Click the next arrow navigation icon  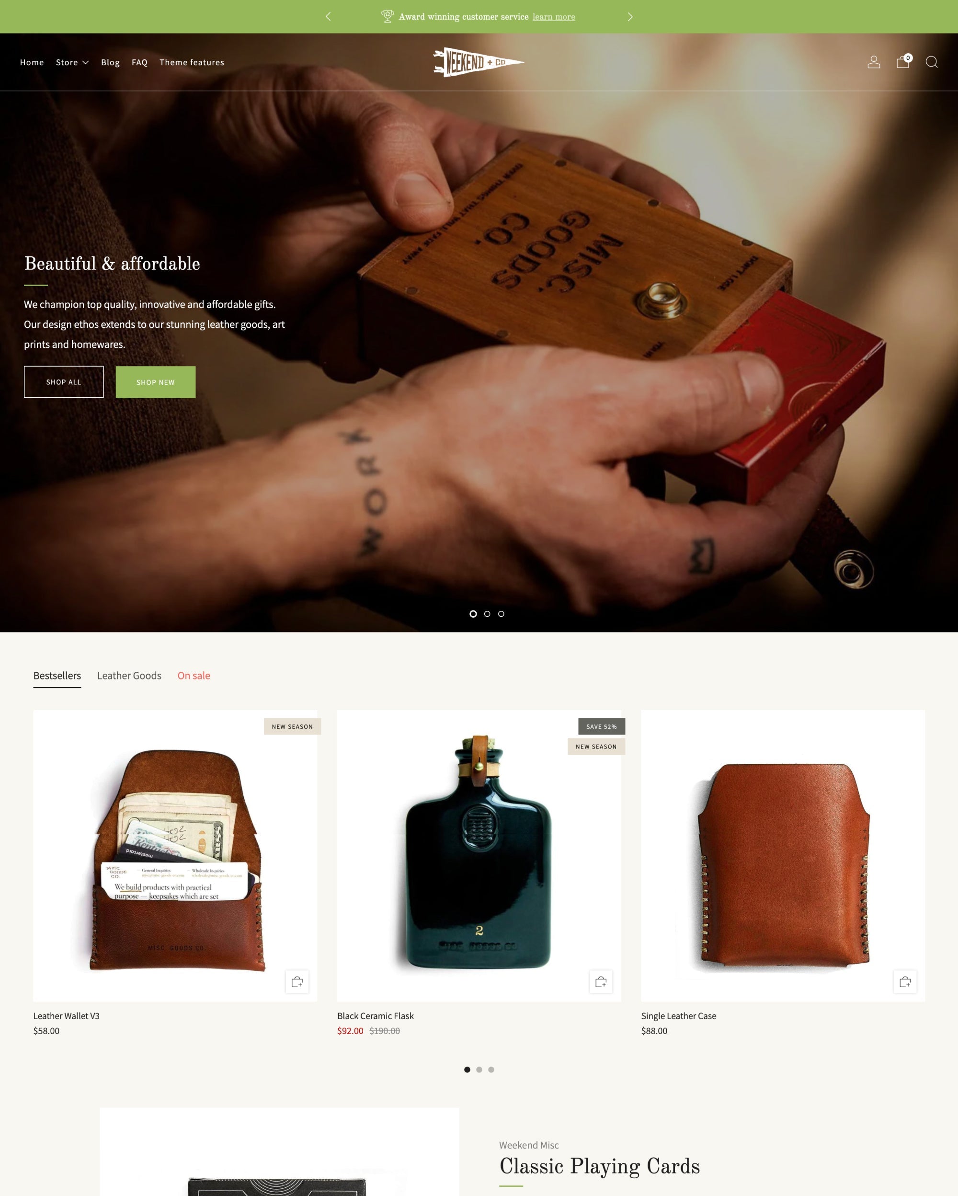(629, 17)
